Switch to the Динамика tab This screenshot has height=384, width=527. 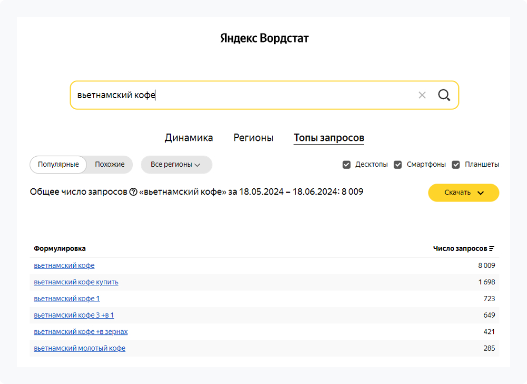(189, 137)
